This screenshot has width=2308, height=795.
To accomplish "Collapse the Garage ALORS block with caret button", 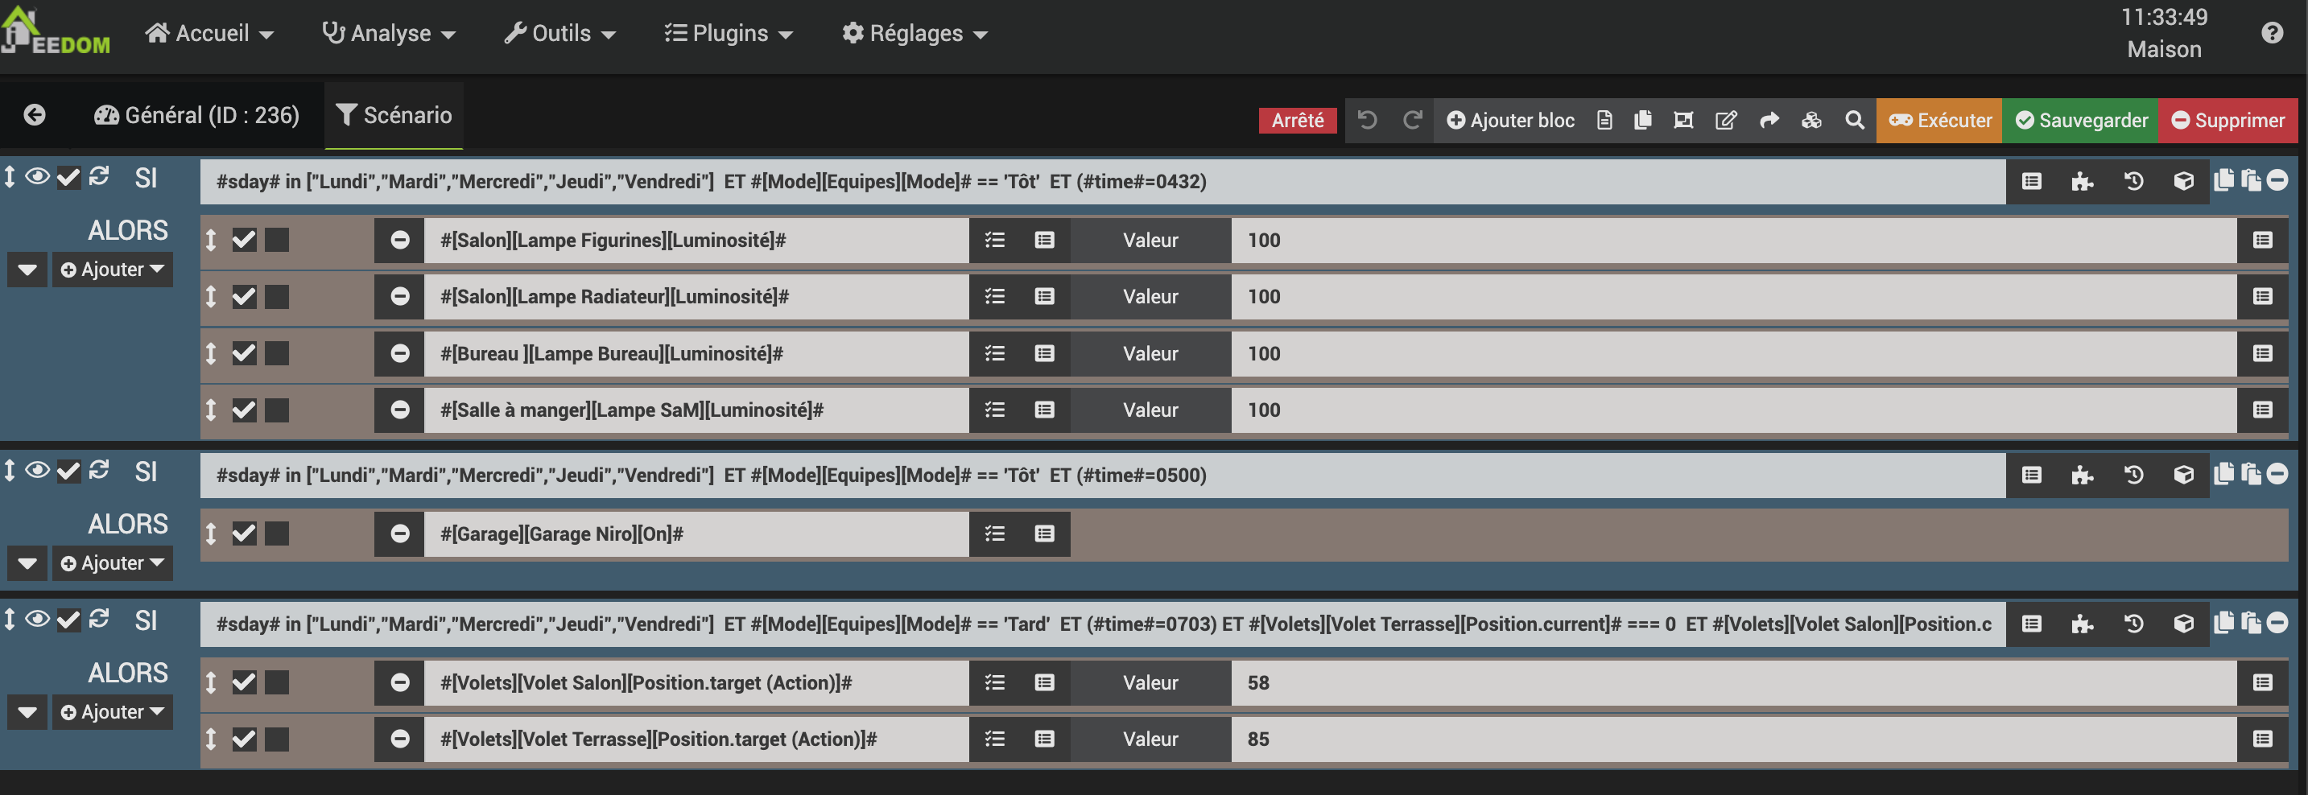I will click(x=27, y=563).
